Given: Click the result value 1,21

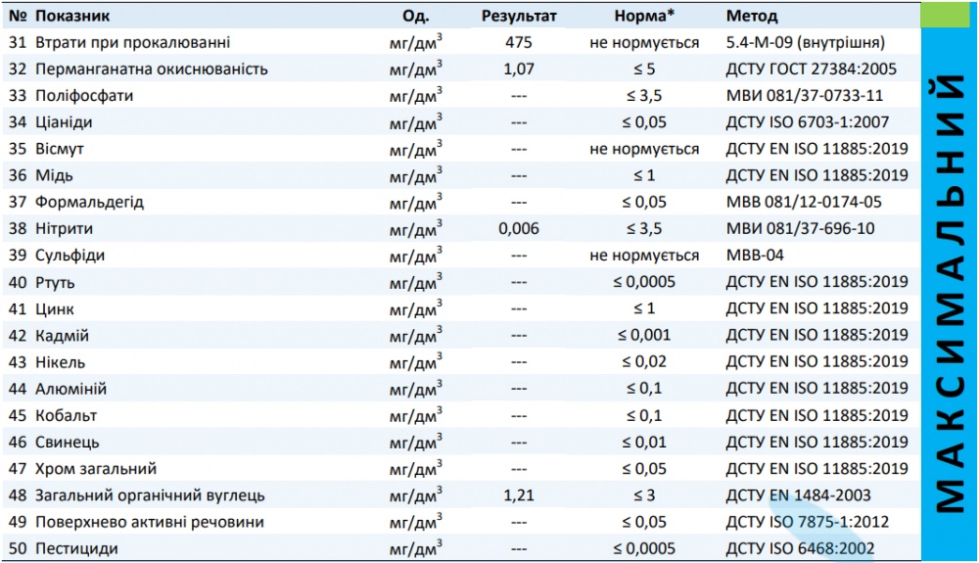Looking at the screenshot, I should [519, 495].
